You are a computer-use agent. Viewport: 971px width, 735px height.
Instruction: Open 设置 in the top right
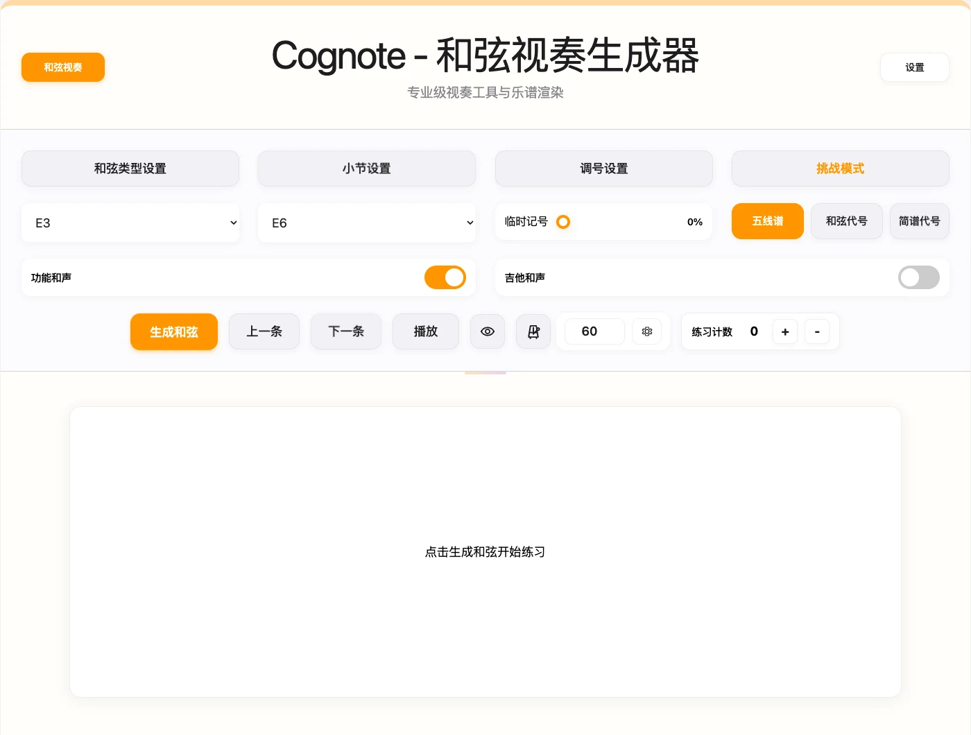pos(915,67)
